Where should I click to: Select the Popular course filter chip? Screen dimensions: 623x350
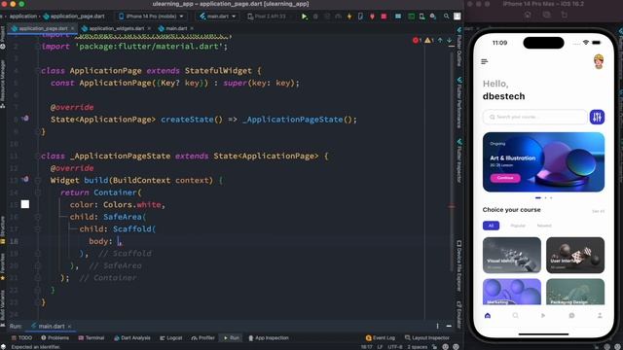click(x=518, y=226)
